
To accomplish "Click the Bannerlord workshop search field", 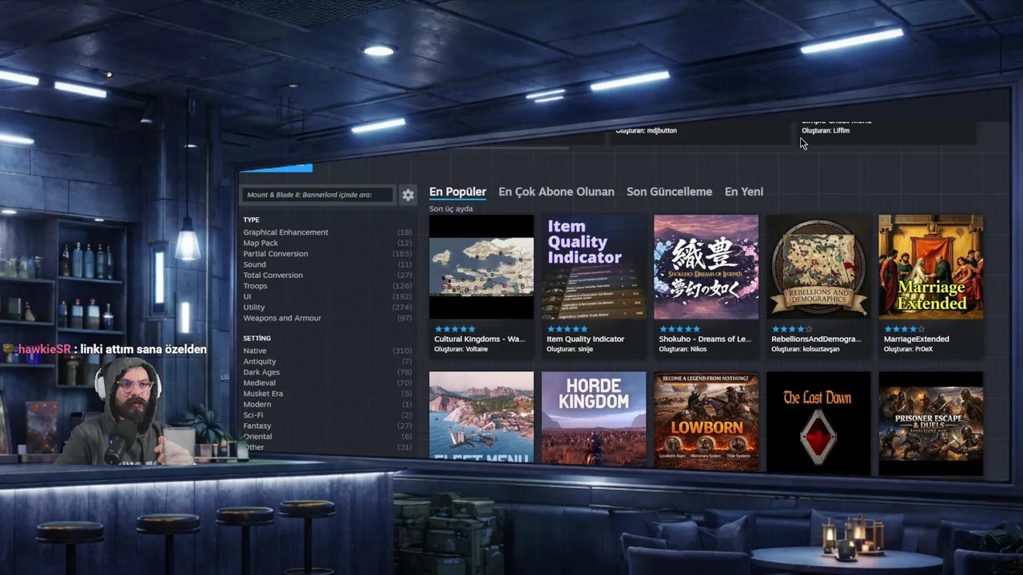I will pyautogui.click(x=317, y=195).
